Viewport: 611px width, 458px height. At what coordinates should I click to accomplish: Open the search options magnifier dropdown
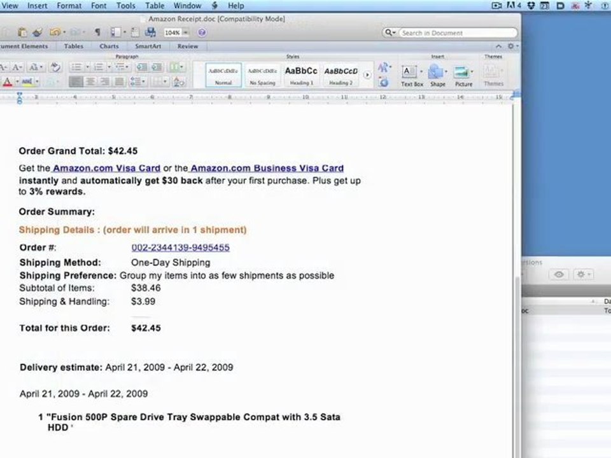[390, 32]
